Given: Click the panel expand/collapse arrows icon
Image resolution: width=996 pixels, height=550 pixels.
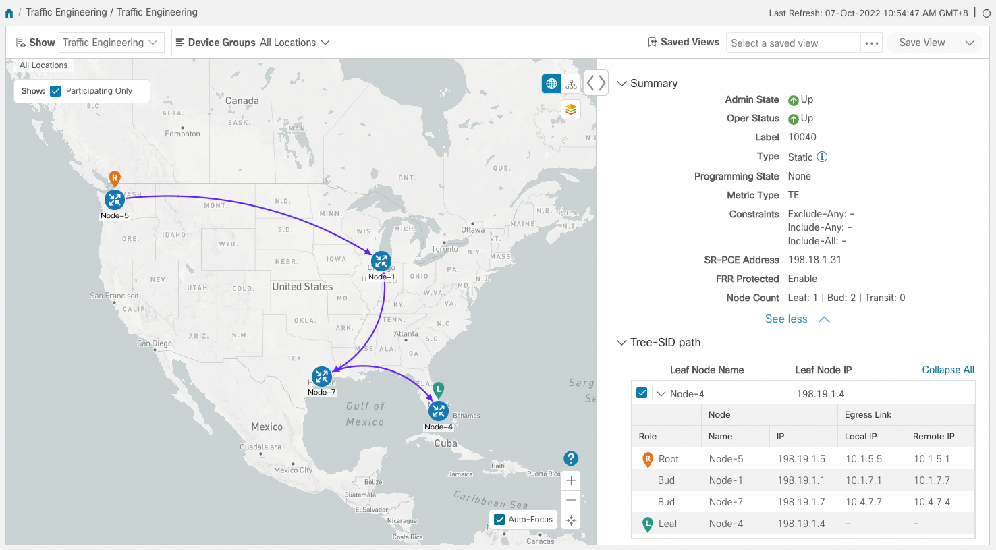Looking at the screenshot, I should pos(596,83).
